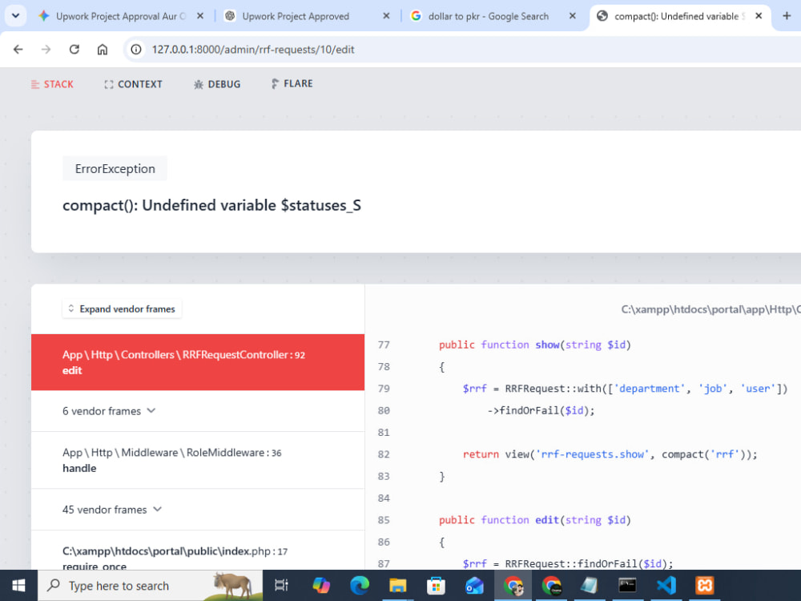
Task: Click the ErrorException label
Action: (115, 168)
